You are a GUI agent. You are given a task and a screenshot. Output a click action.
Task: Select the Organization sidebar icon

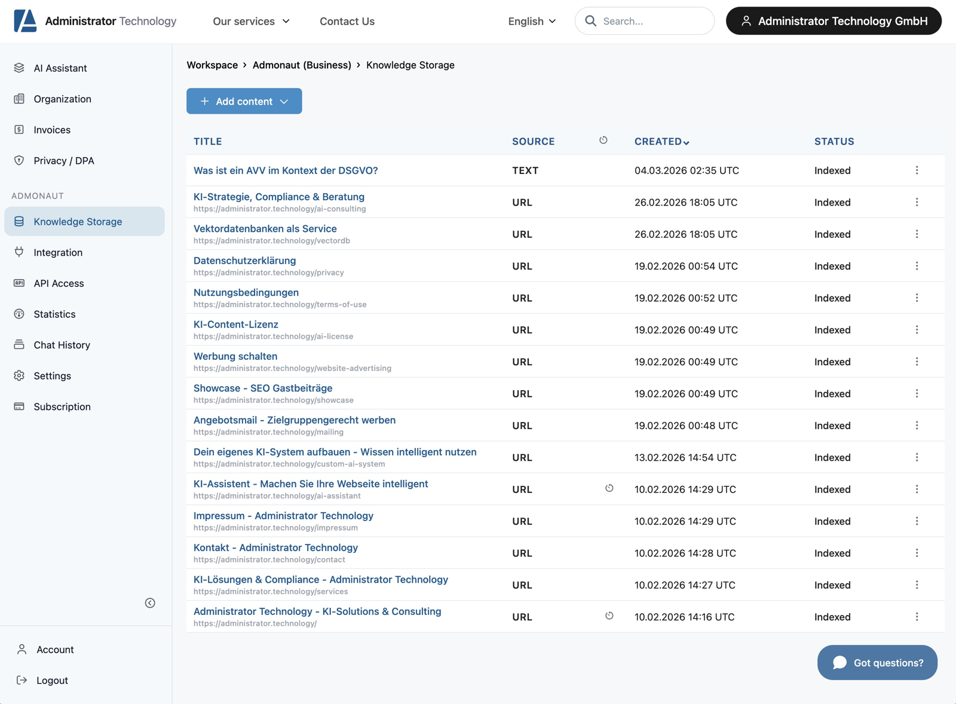[x=19, y=99]
